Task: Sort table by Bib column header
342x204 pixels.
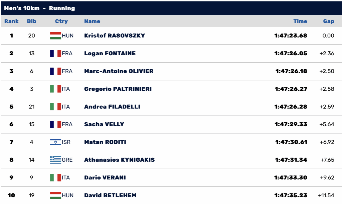Action: point(32,21)
